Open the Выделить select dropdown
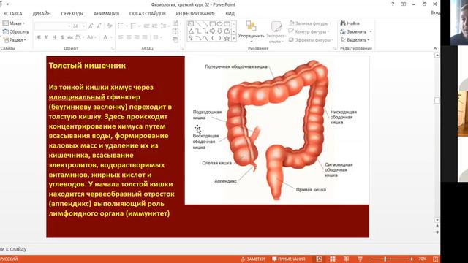The image size is (468, 263). click(355, 39)
